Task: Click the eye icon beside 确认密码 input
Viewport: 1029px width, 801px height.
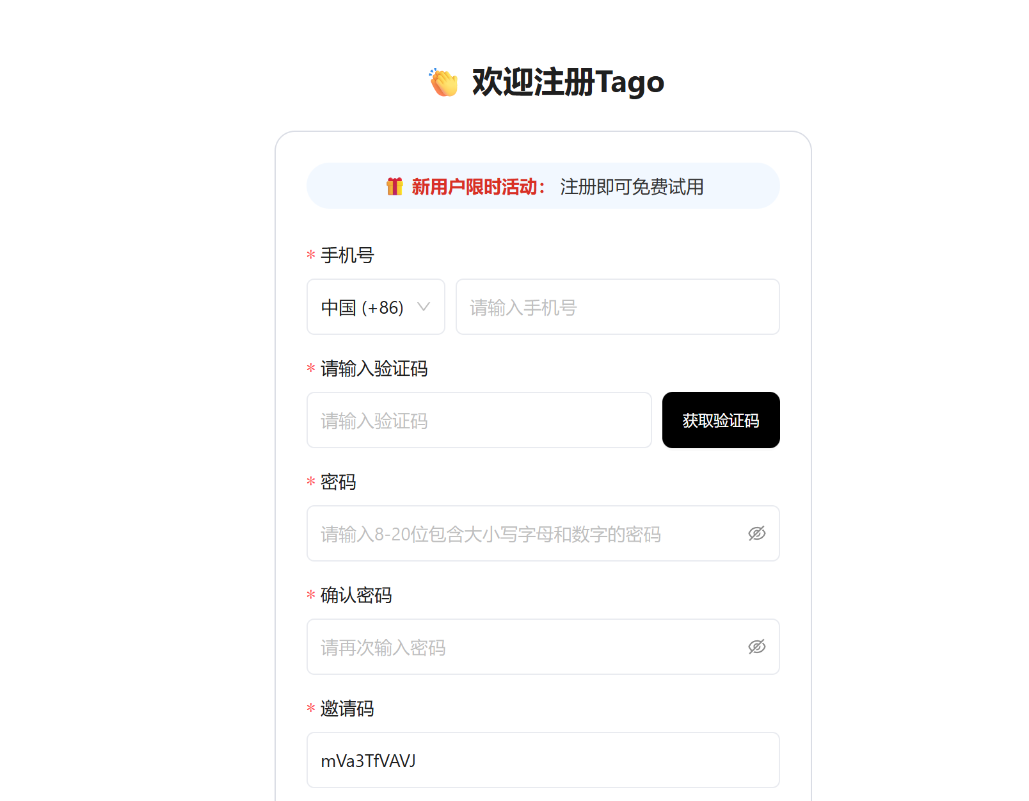Action: (757, 647)
